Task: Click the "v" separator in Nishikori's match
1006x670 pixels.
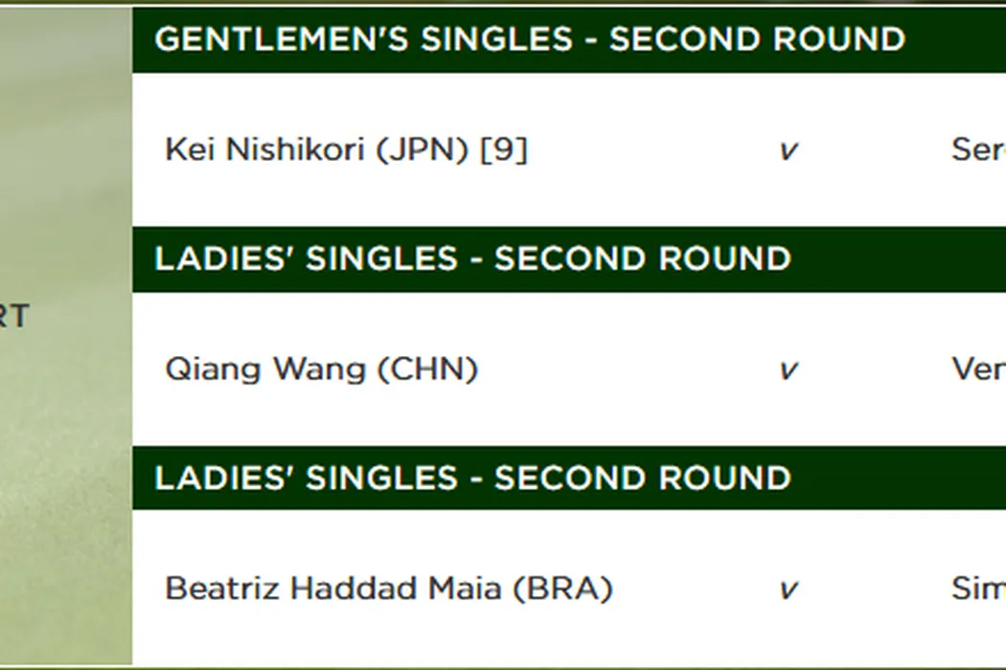Action: (x=788, y=151)
